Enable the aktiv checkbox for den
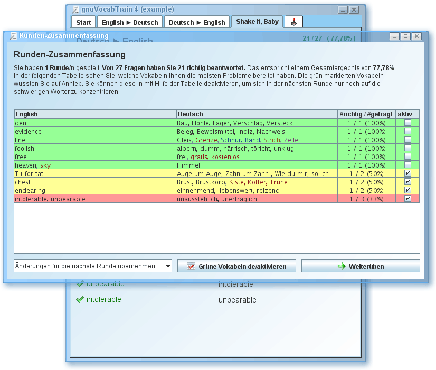Screen dimensions: 436x370 pos(407,123)
